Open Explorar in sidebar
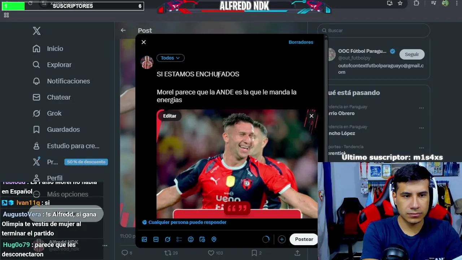This screenshot has height=260, width=462. point(52,65)
